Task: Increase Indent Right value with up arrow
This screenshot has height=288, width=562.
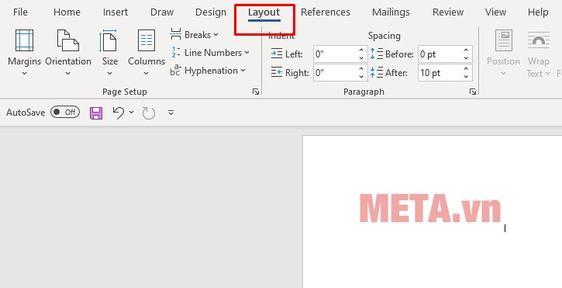Action: [361, 69]
